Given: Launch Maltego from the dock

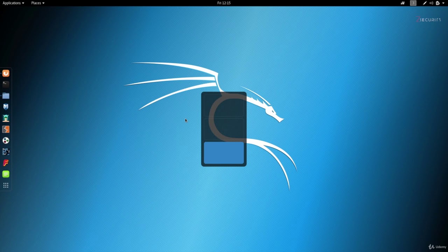Looking at the screenshot, I should coord(6,140).
